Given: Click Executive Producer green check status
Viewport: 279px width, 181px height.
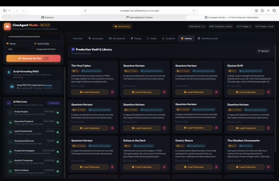Looking at the screenshot, I should pyautogui.click(x=58, y=123).
